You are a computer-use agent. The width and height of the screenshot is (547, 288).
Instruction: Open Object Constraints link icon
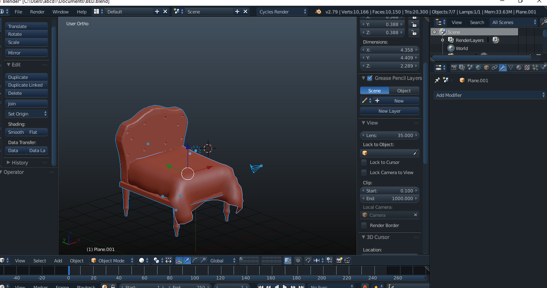[x=494, y=68]
